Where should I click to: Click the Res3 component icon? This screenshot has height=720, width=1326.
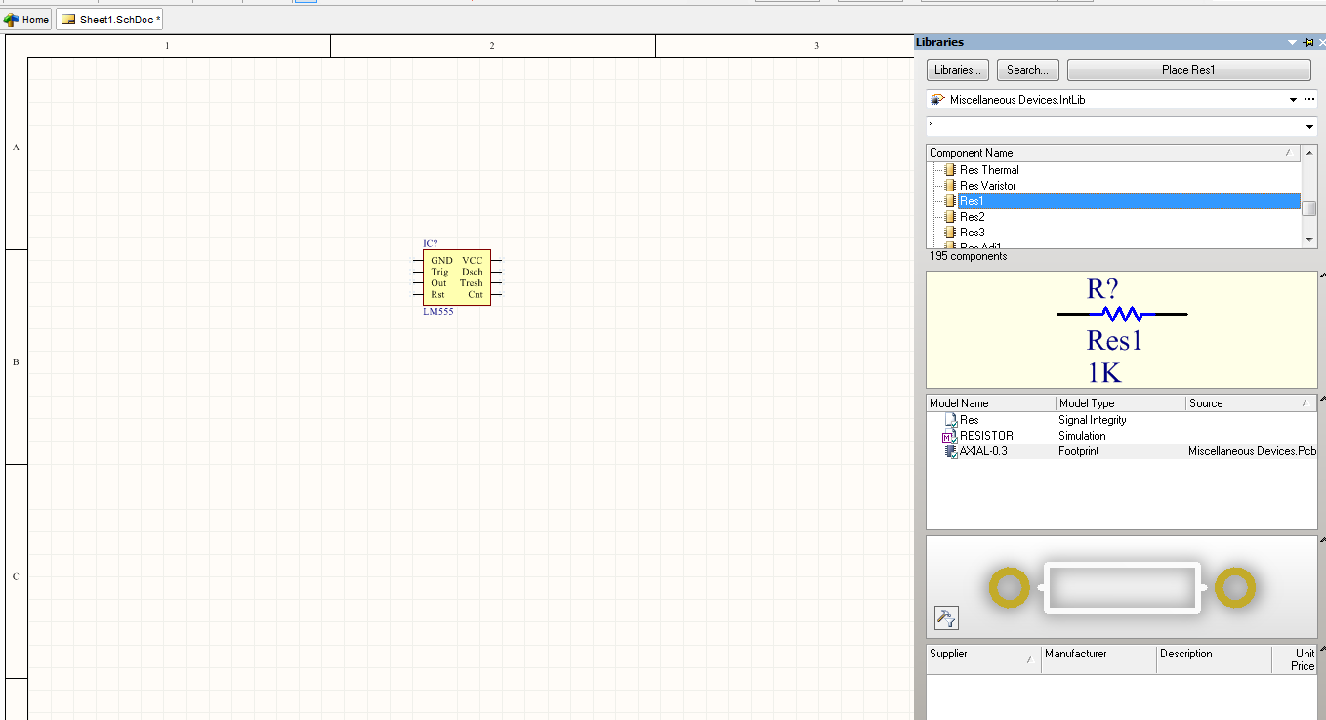[x=950, y=233]
